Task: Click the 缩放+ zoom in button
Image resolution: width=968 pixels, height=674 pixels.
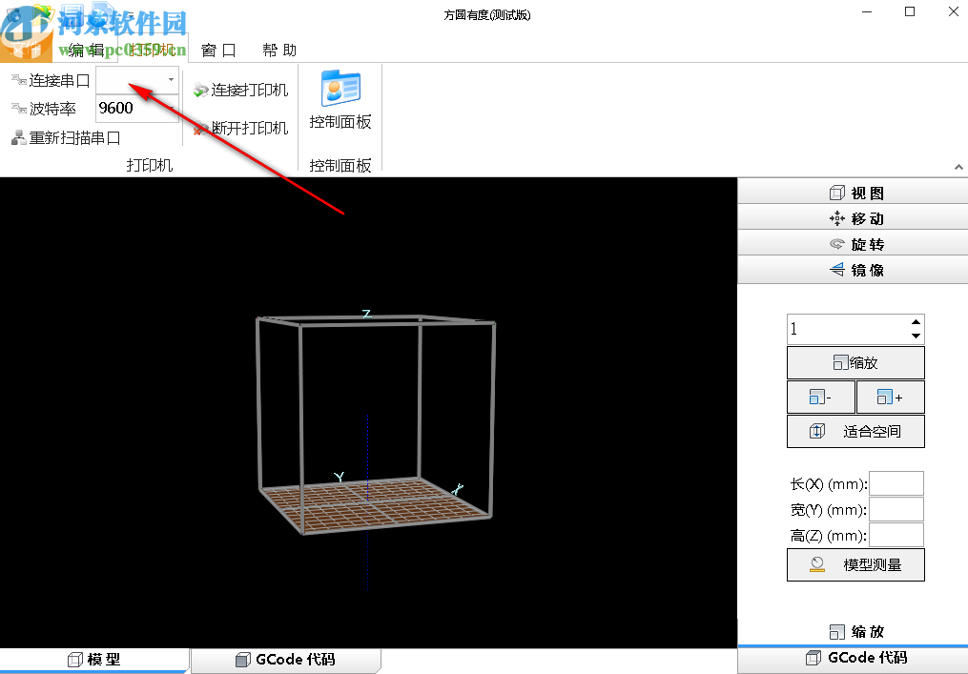Action: 890,397
